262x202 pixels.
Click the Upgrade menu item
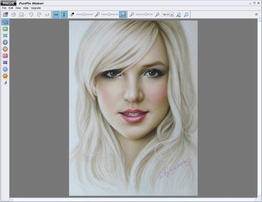pos(36,8)
